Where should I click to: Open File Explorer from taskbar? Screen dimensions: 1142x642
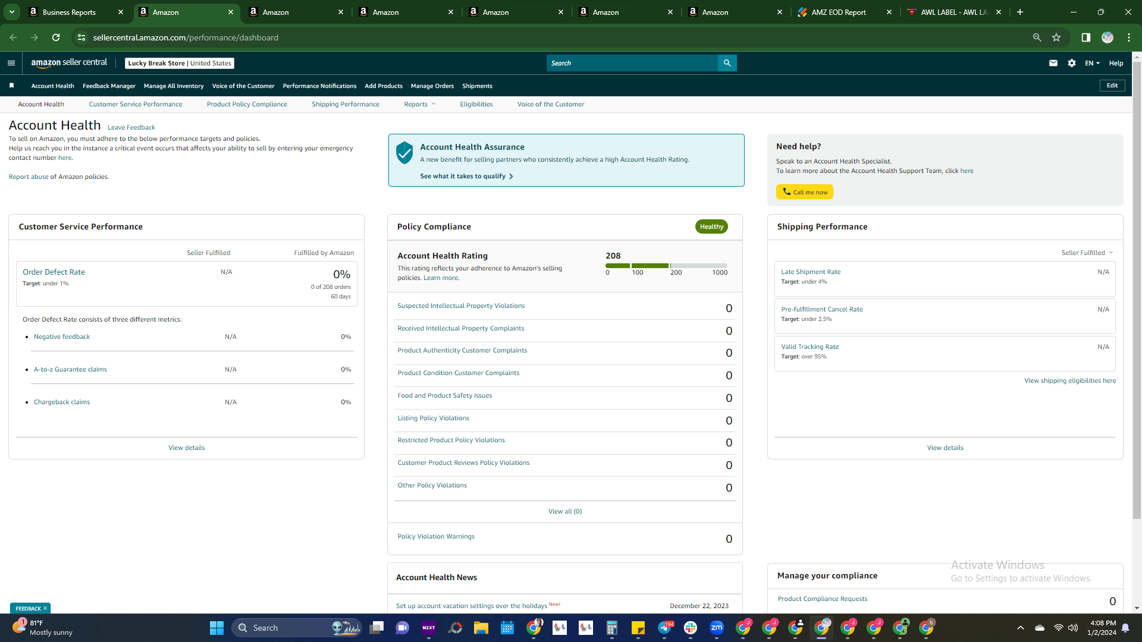(x=481, y=628)
